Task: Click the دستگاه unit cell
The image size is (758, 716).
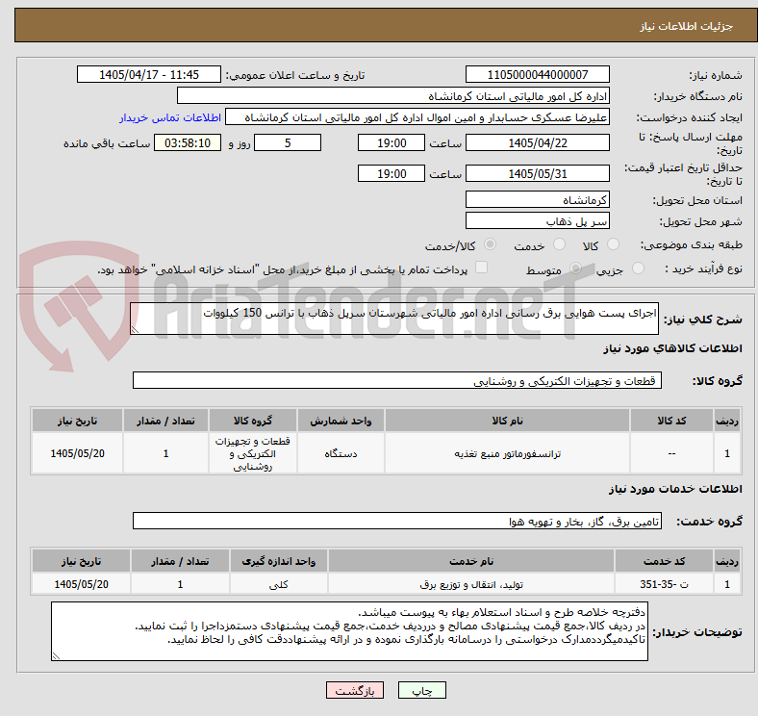Action: (x=341, y=453)
